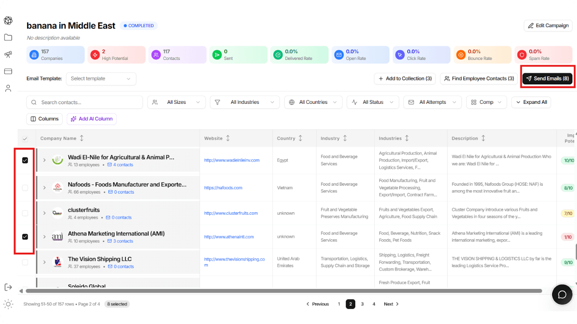577x324 pixels.
Task: Switch to page 3 of results
Action: pyautogui.click(x=362, y=304)
